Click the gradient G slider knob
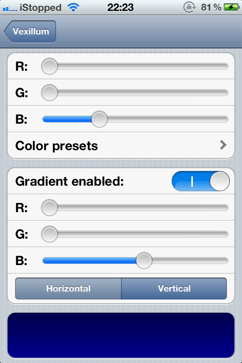 coord(49,234)
